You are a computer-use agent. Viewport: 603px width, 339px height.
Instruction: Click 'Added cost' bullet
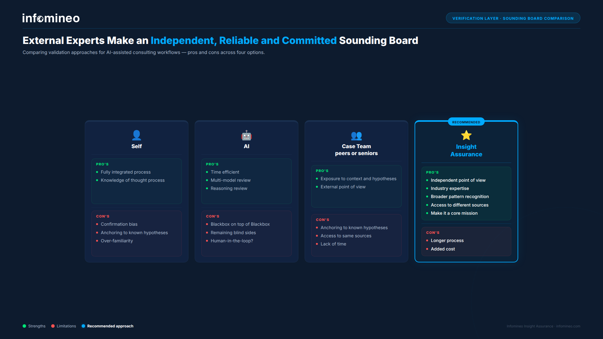pyautogui.click(x=443, y=249)
